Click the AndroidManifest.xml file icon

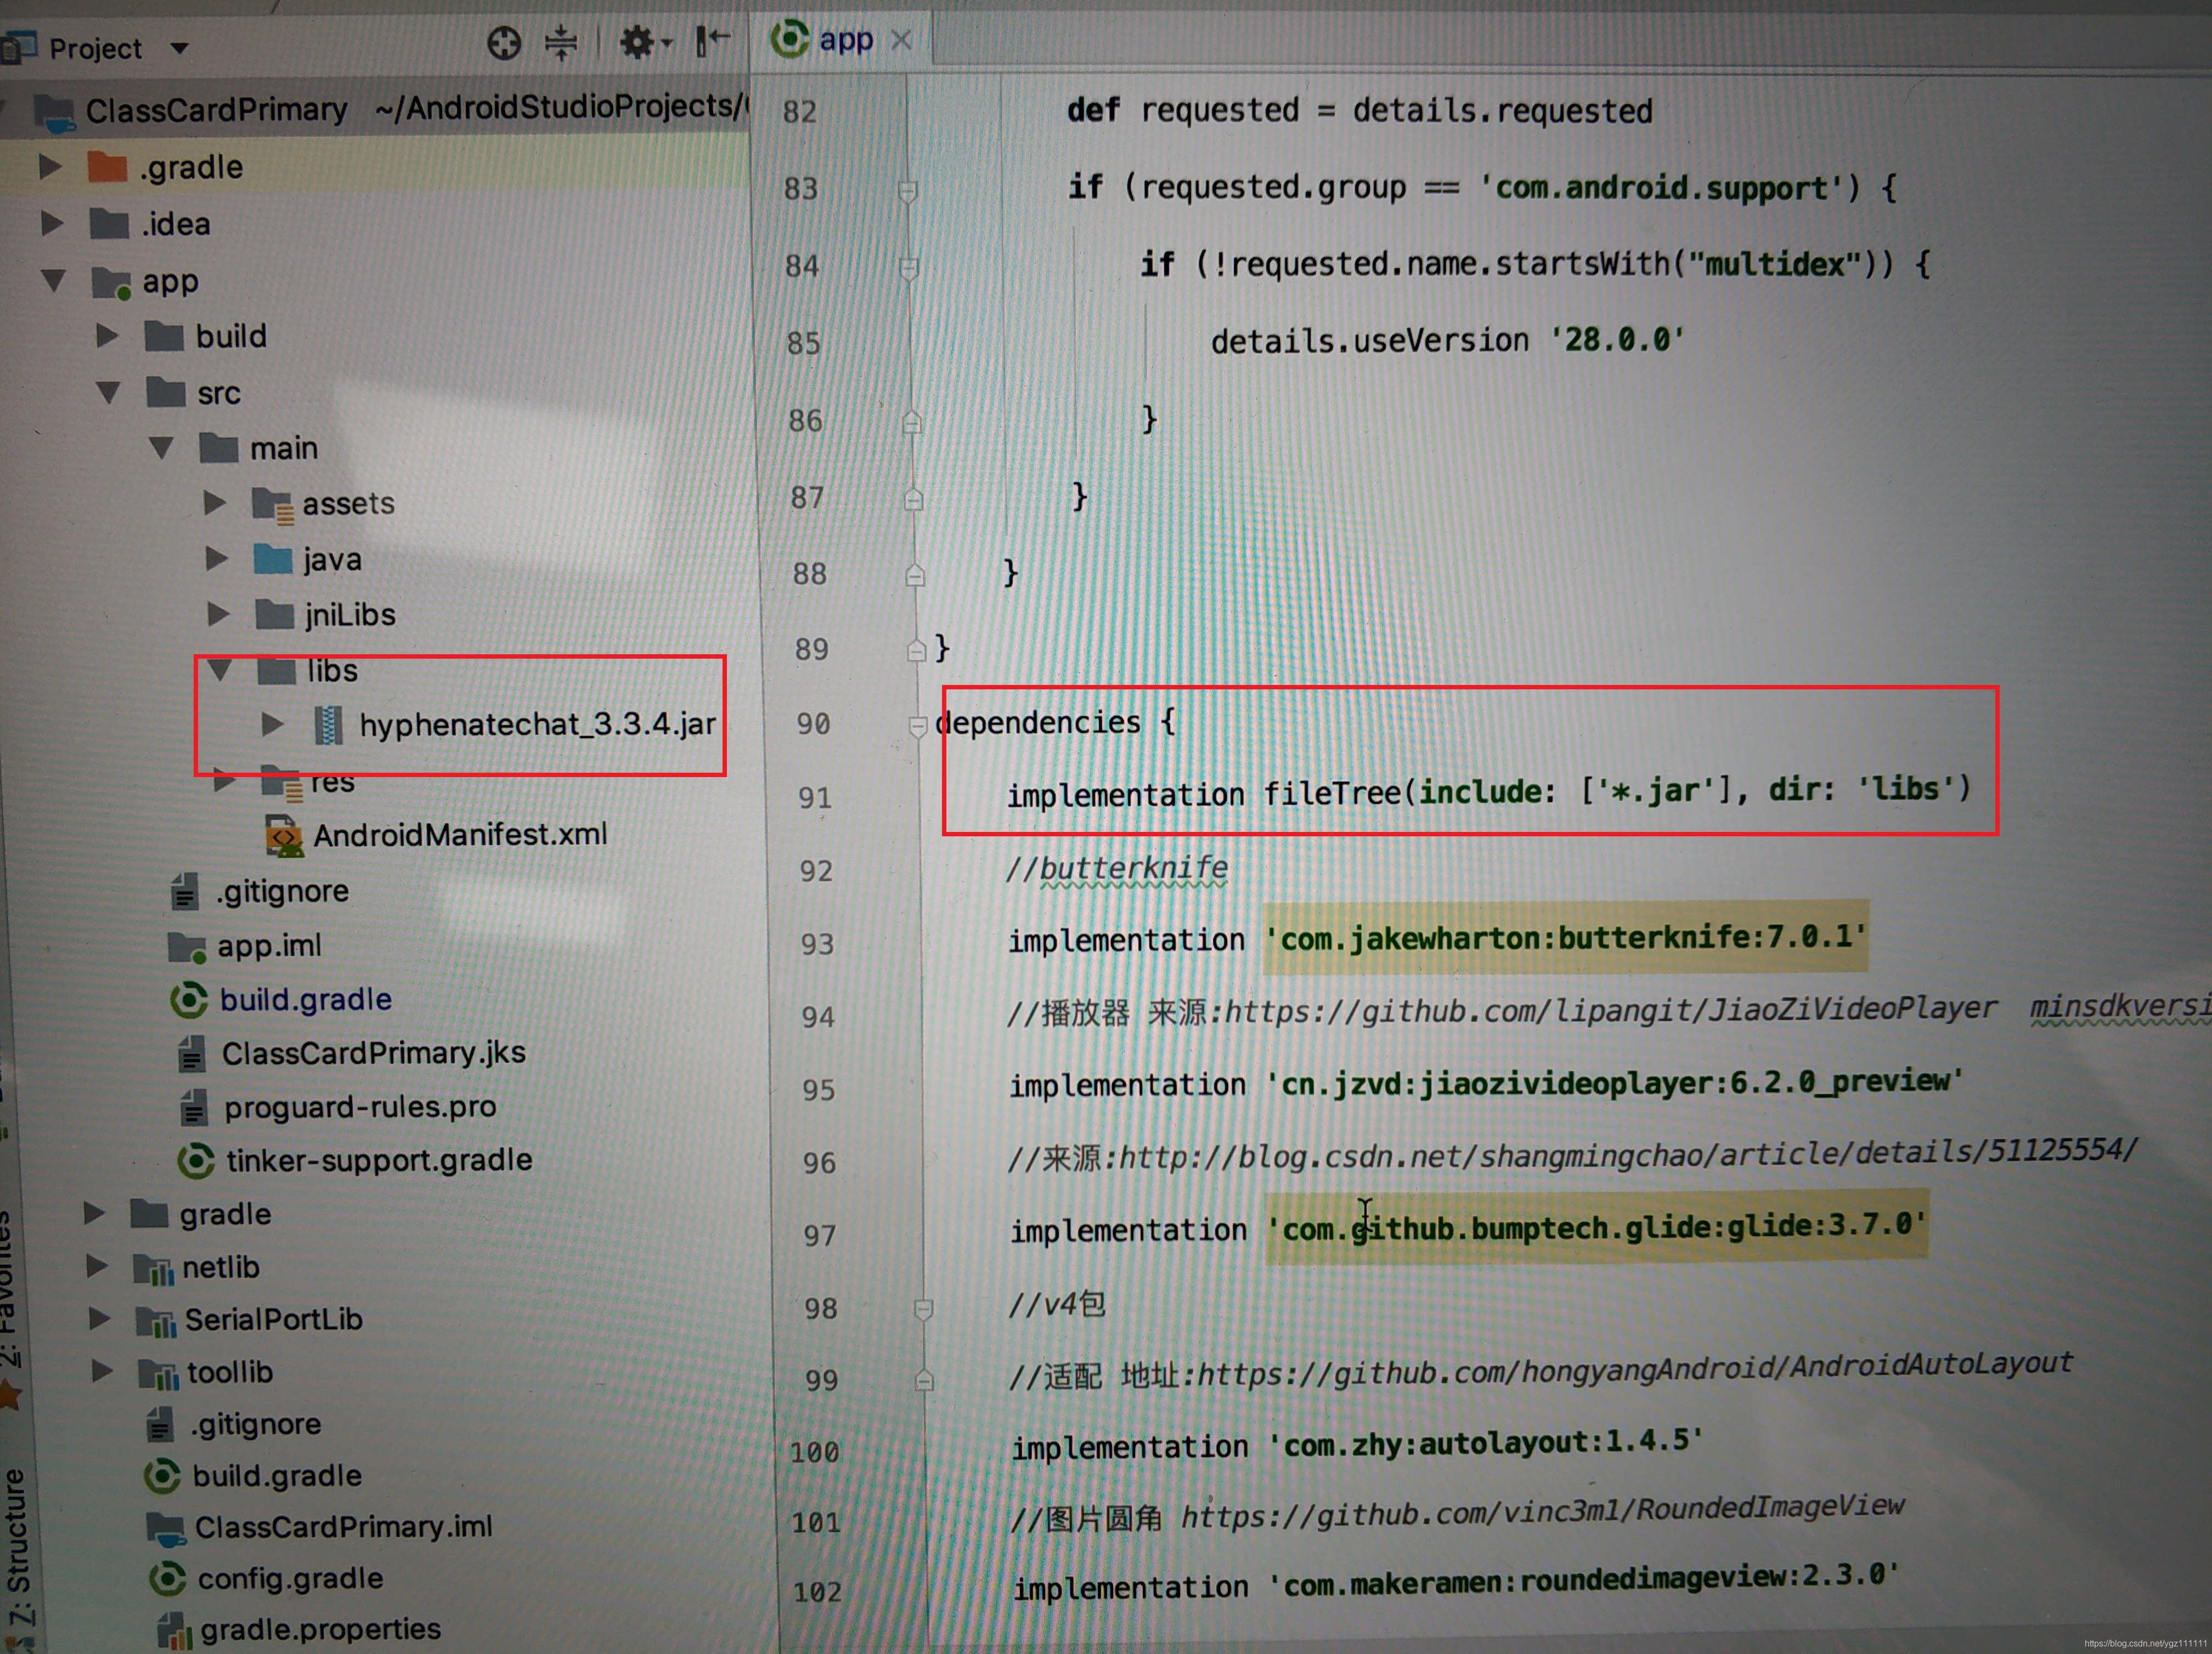tap(284, 835)
